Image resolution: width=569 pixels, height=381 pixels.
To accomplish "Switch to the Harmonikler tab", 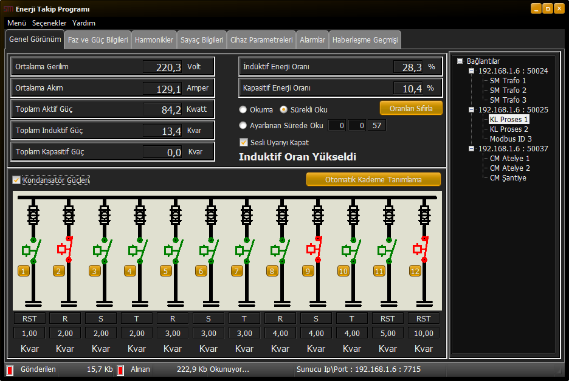I will click(x=154, y=40).
